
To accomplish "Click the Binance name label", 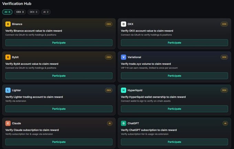I will tap(17, 24).
